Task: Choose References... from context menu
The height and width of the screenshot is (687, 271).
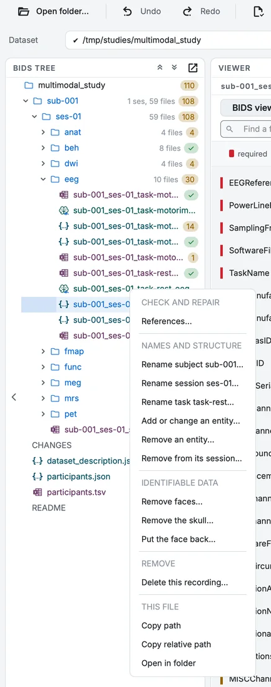Action: pos(193,321)
